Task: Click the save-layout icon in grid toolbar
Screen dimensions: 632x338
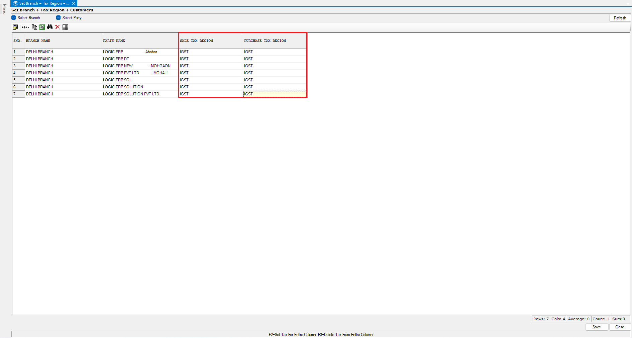Action: coord(15,27)
